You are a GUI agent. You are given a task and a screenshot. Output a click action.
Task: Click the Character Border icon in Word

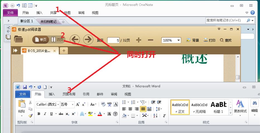coord(116,104)
